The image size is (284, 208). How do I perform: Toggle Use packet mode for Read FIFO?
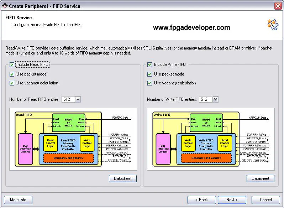(12, 74)
